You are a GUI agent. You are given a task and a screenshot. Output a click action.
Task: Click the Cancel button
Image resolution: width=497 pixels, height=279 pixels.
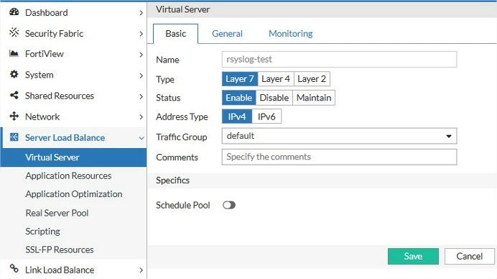(x=470, y=256)
